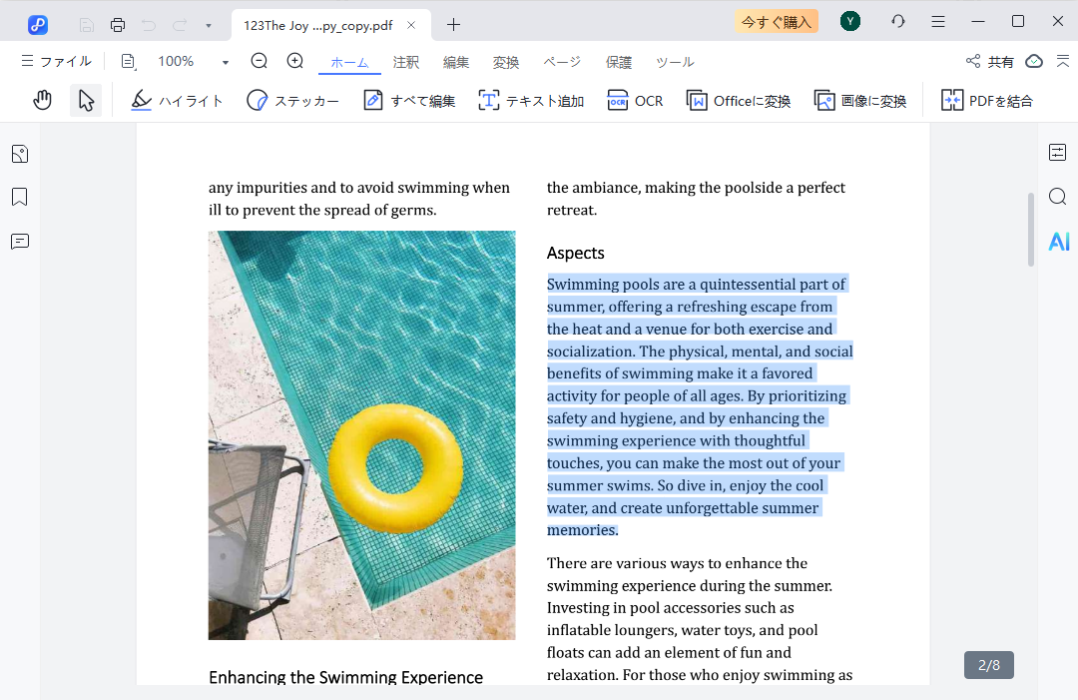This screenshot has width=1078, height=700.
Task: Click the 2/8 page indicator
Action: 989,664
